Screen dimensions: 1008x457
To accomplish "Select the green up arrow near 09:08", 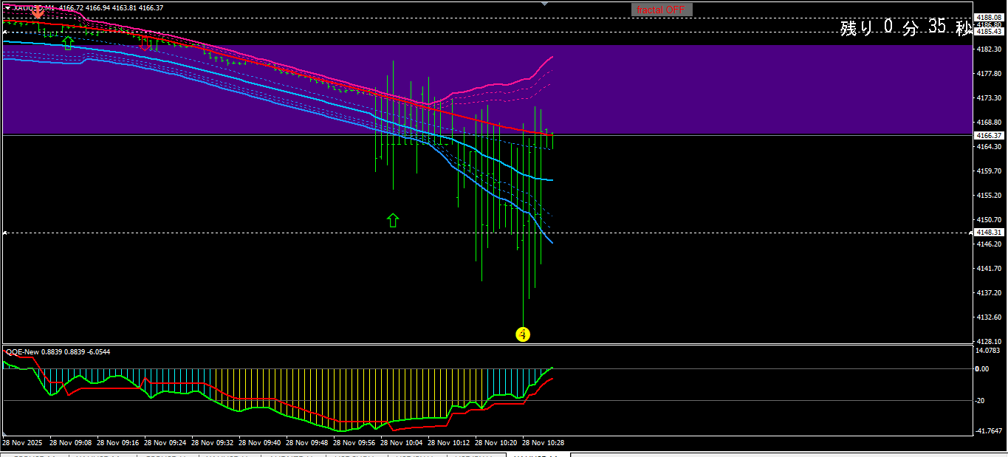I will [68, 43].
